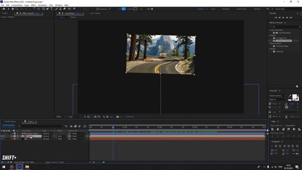Switch to the Project panel tab
The width and height of the screenshot is (302, 170).
click(x=5, y=13)
